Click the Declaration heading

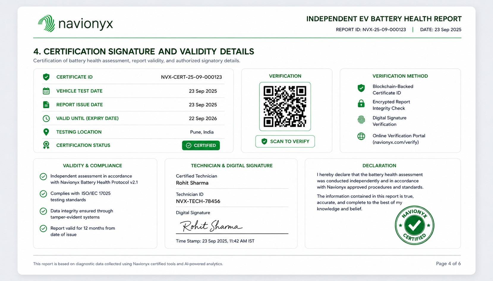click(379, 166)
